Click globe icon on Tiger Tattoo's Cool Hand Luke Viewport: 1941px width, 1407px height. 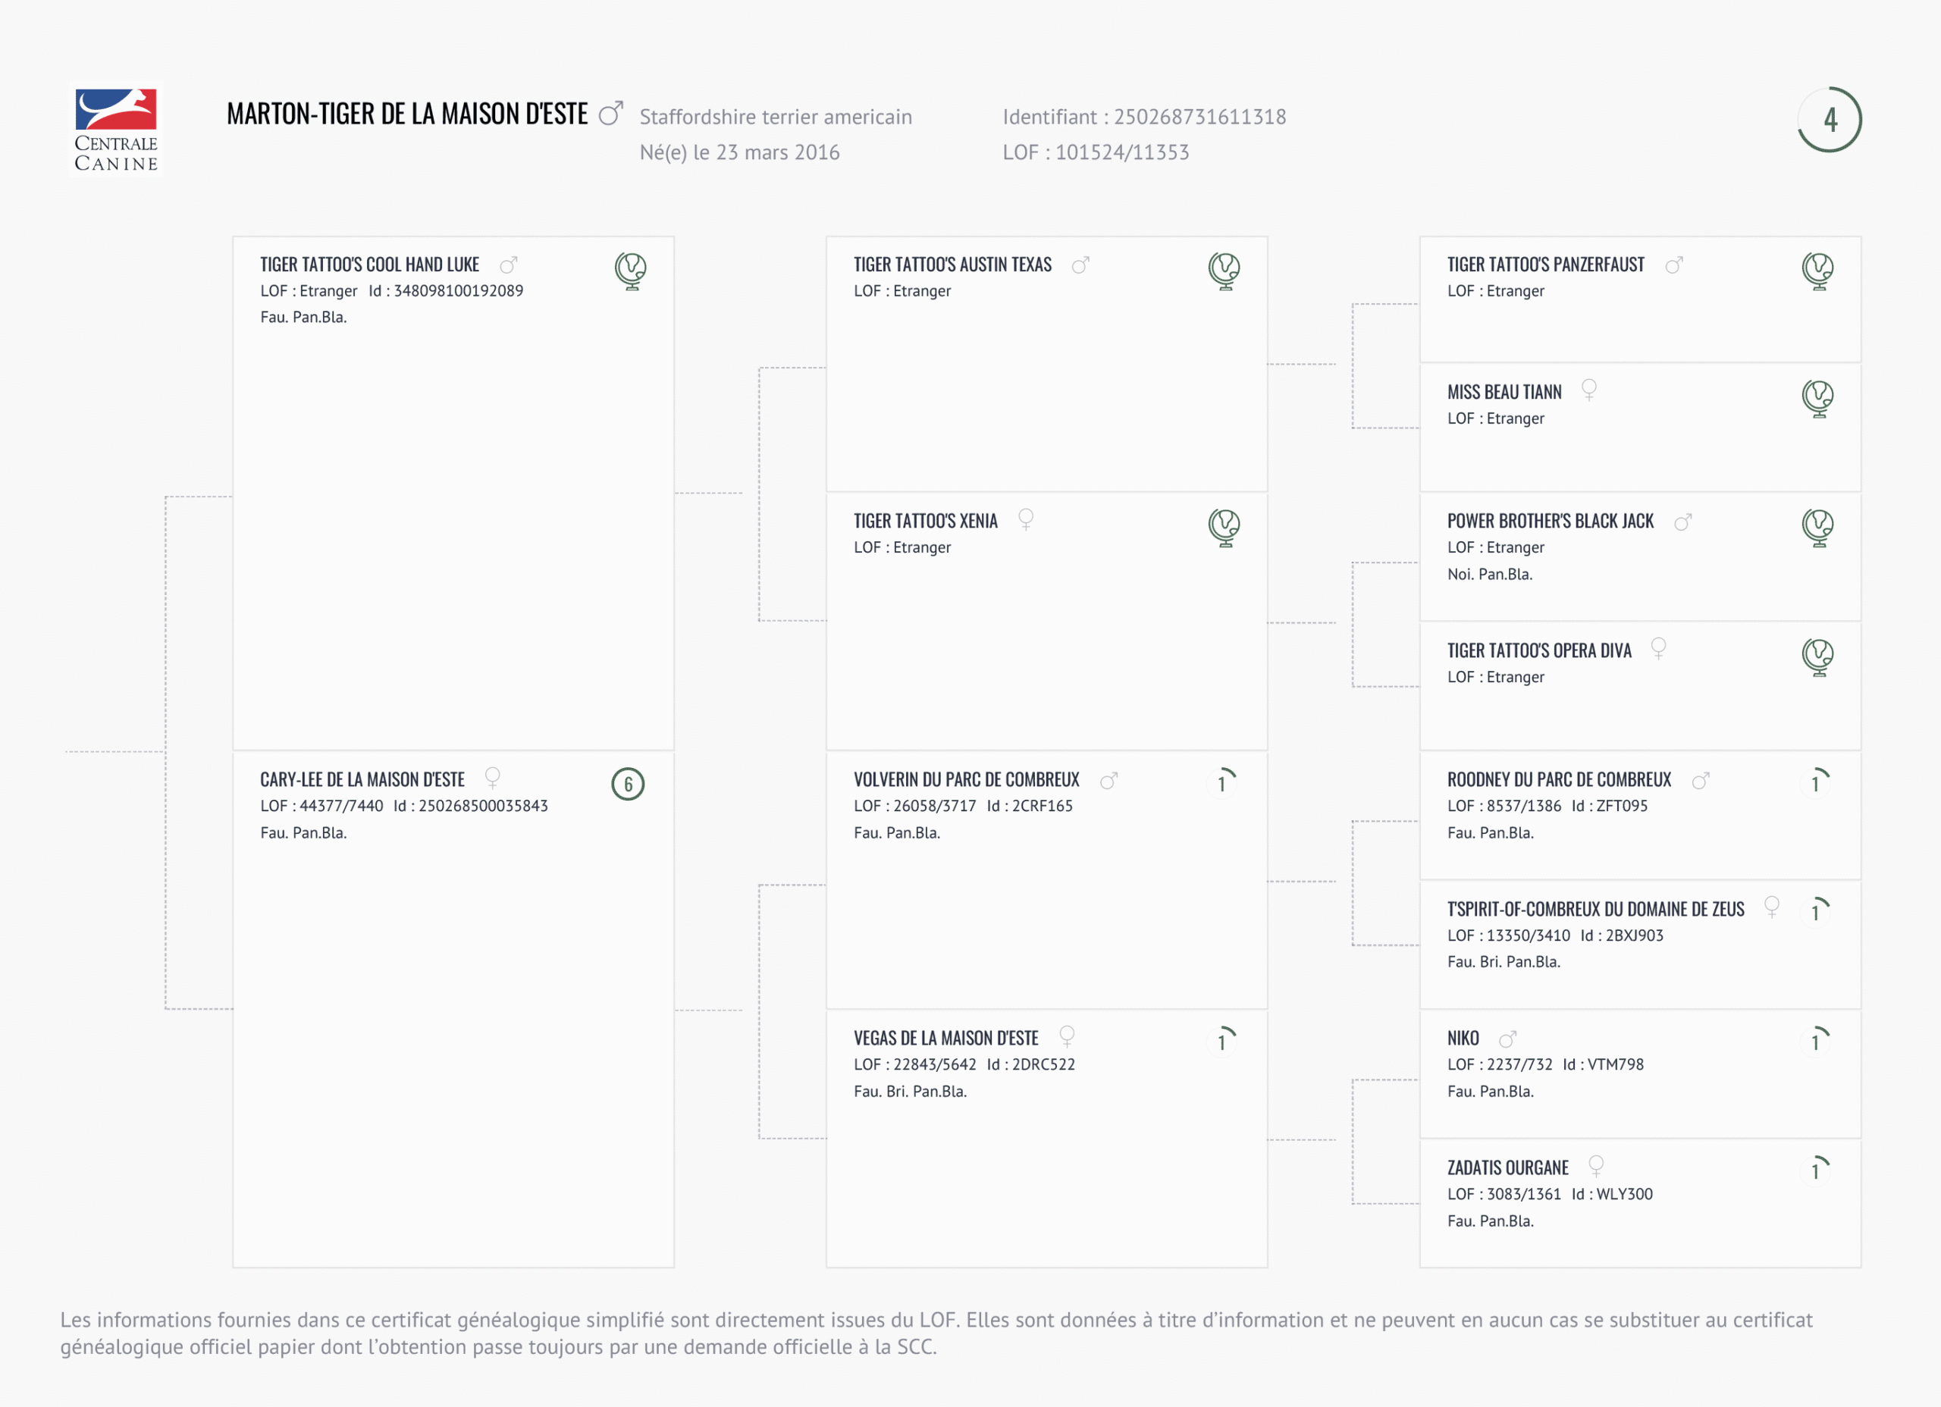(x=631, y=271)
